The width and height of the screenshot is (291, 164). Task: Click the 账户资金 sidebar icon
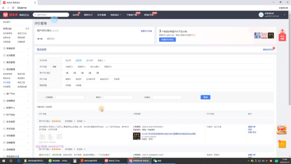(x=4, y=115)
